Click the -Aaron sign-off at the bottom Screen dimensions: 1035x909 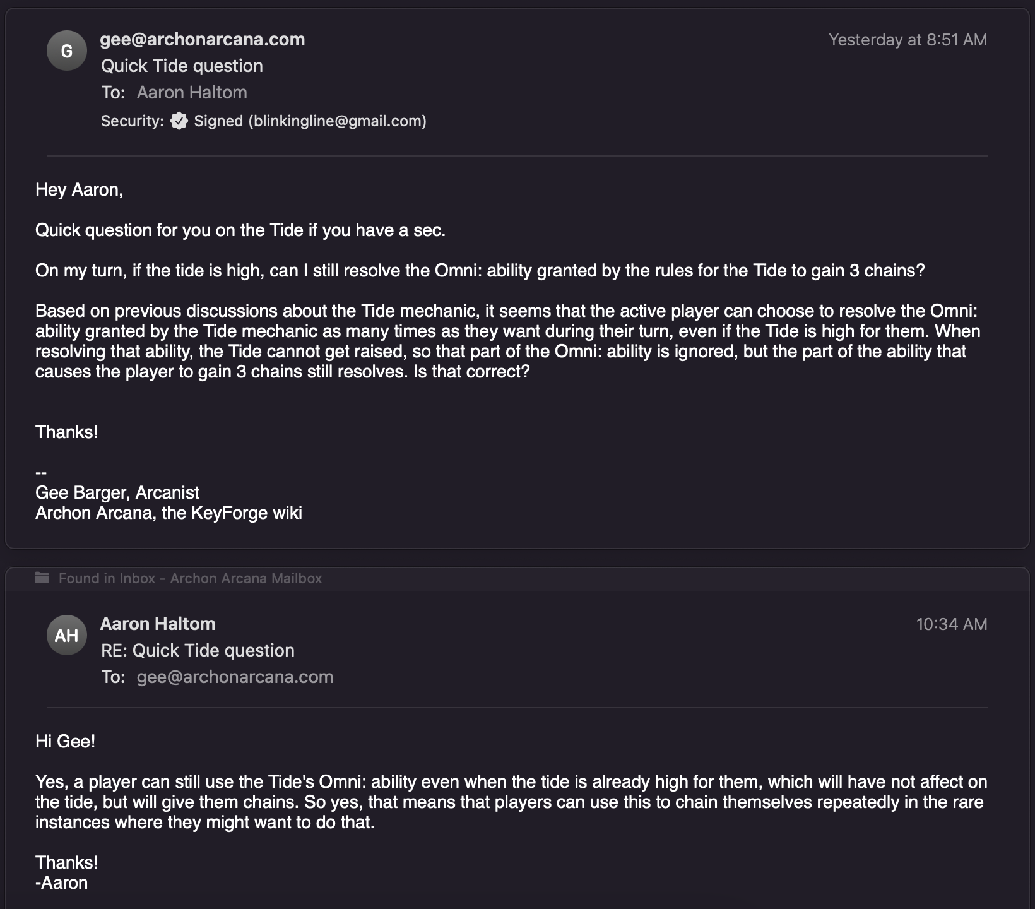point(61,882)
